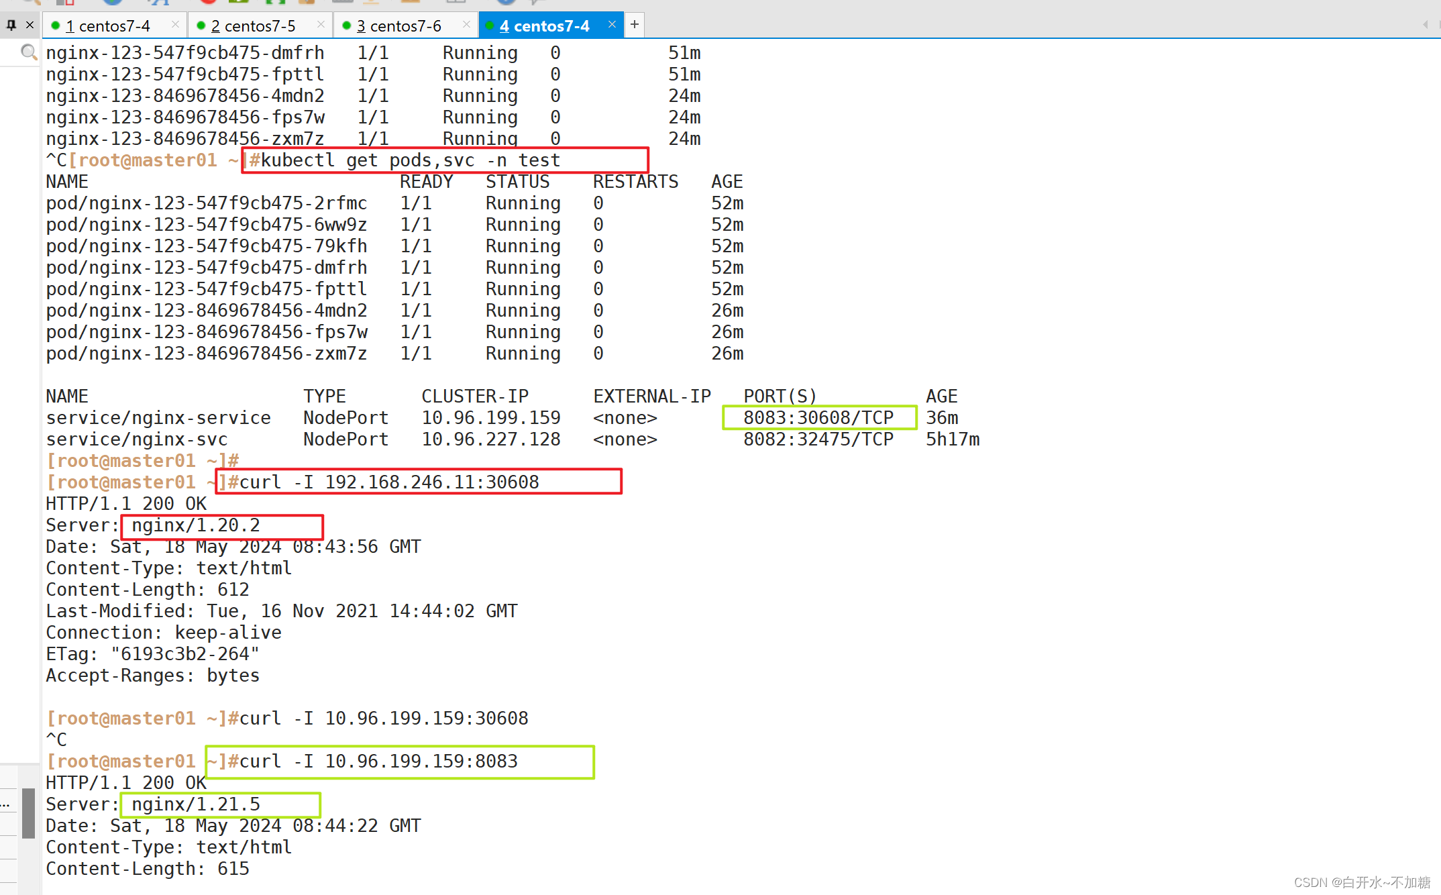The height and width of the screenshot is (895, 1441).
Task: Click the 'curl -I 10.96.199.159:8083' command
Action: tap(378, 761)
